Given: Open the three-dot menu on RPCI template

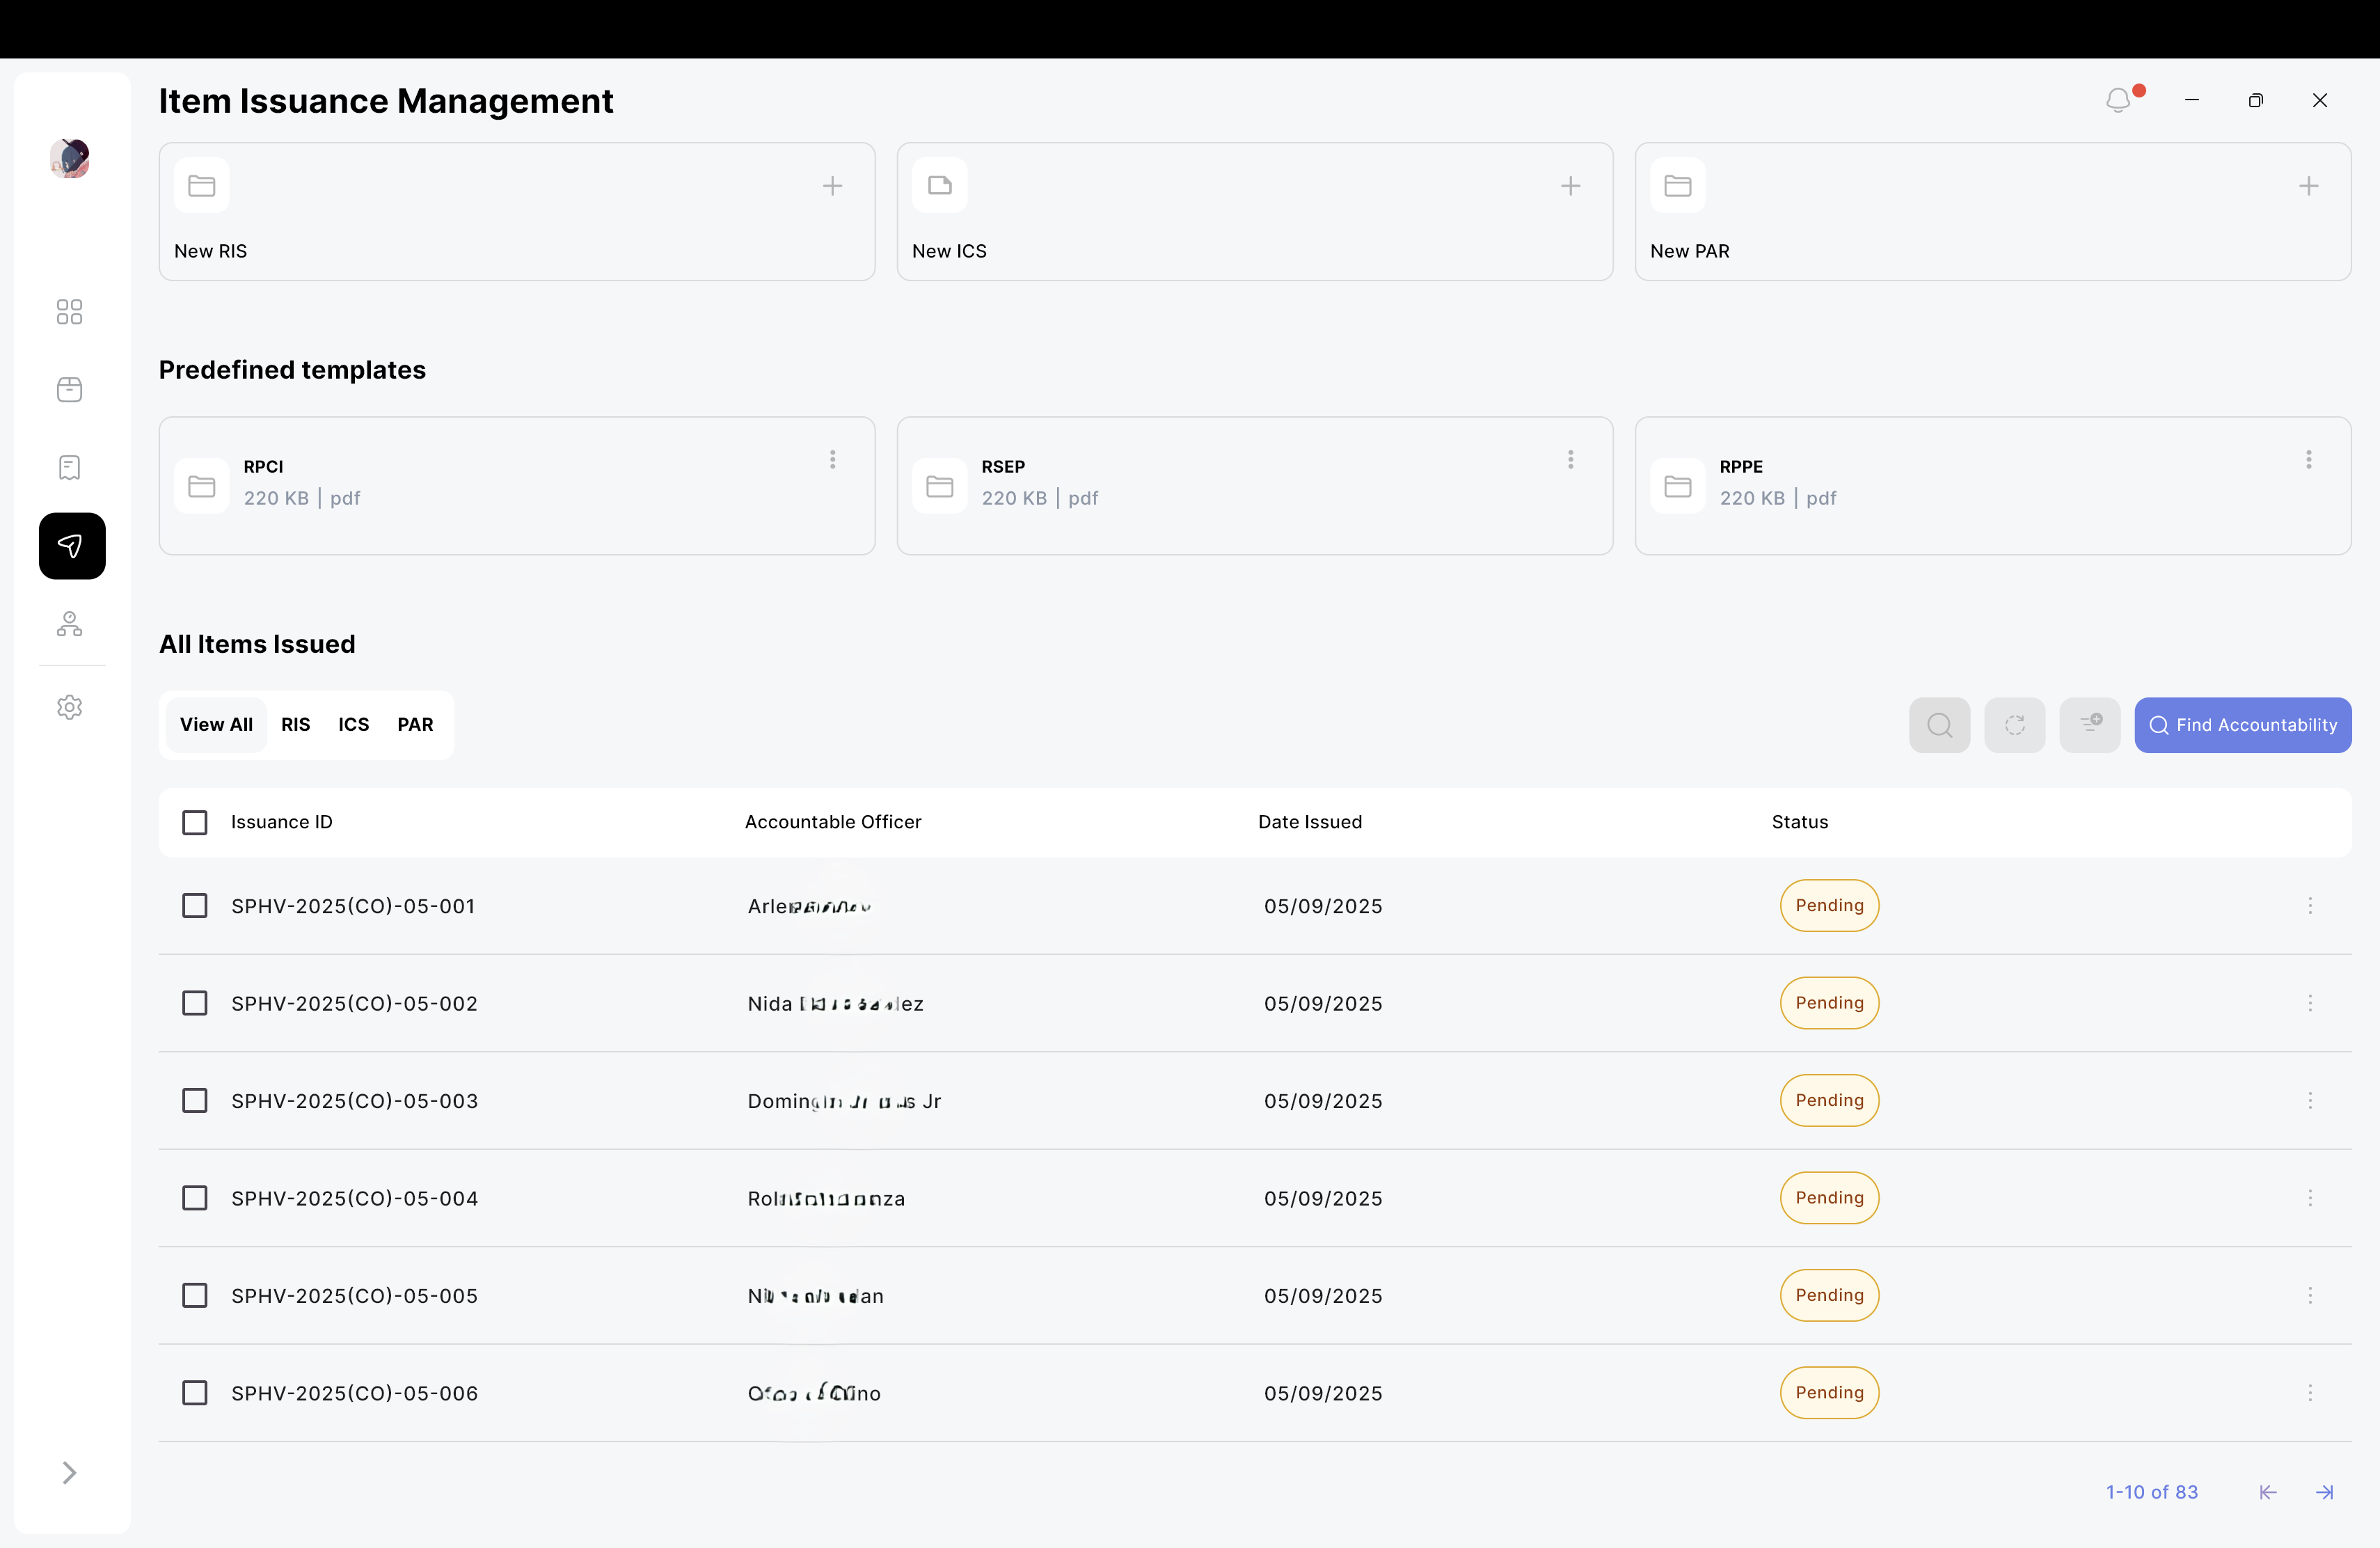Looking at the screenshot, I should pos(832,459).
